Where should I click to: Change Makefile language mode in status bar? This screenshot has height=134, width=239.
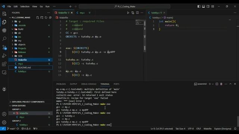(x=208, y=128)
